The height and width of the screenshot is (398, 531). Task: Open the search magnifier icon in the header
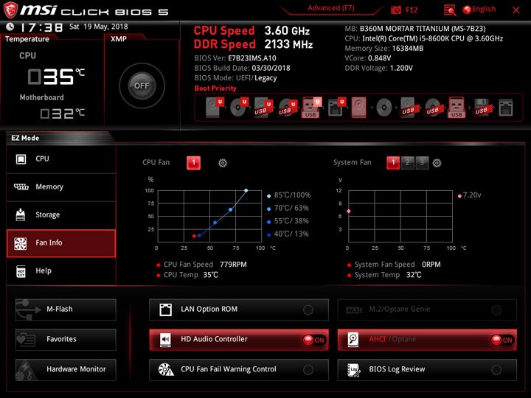click(450, 10)
